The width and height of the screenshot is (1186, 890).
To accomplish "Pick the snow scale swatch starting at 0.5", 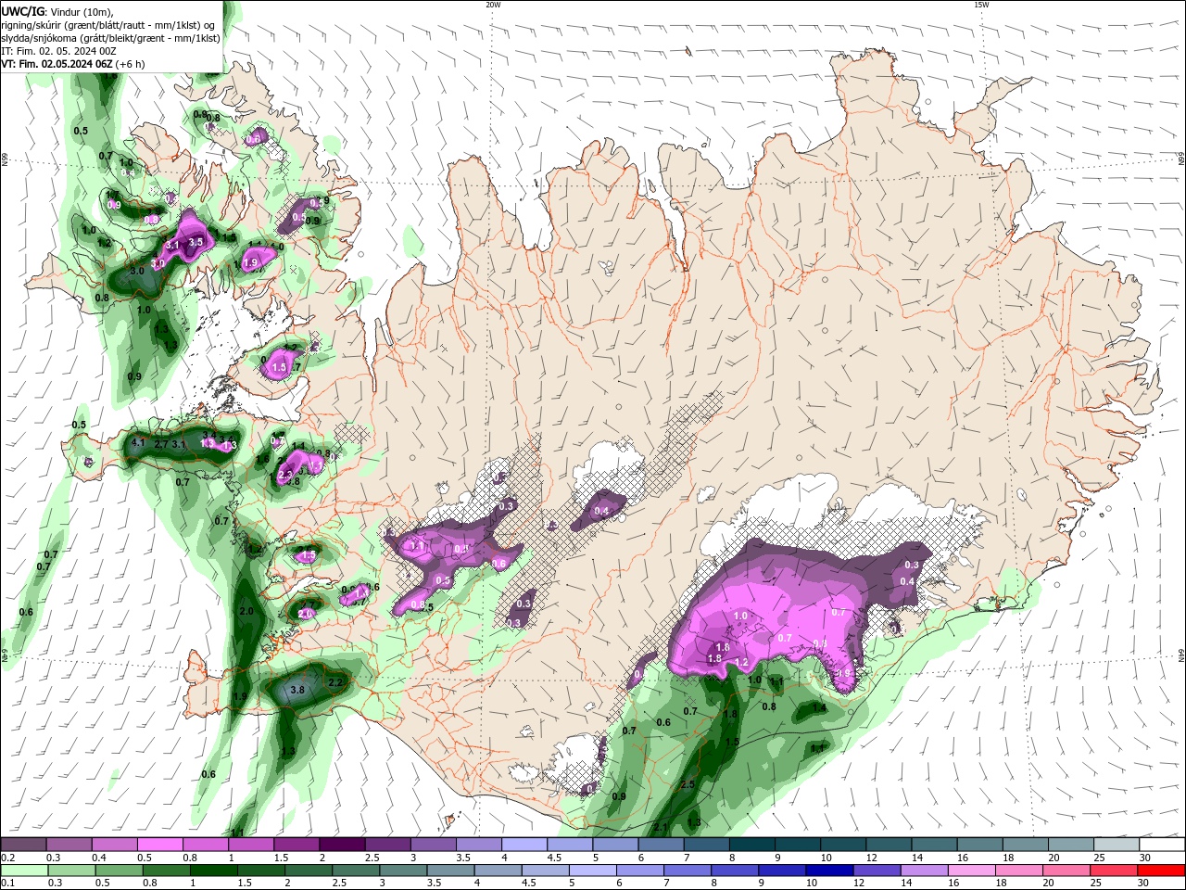I will (159, 845).
